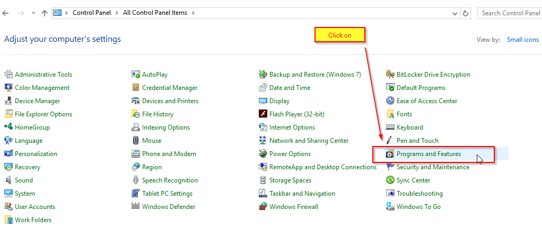542x247 pixels.
Task: Open the Storage Spaces link
Action: pos(291,180)
